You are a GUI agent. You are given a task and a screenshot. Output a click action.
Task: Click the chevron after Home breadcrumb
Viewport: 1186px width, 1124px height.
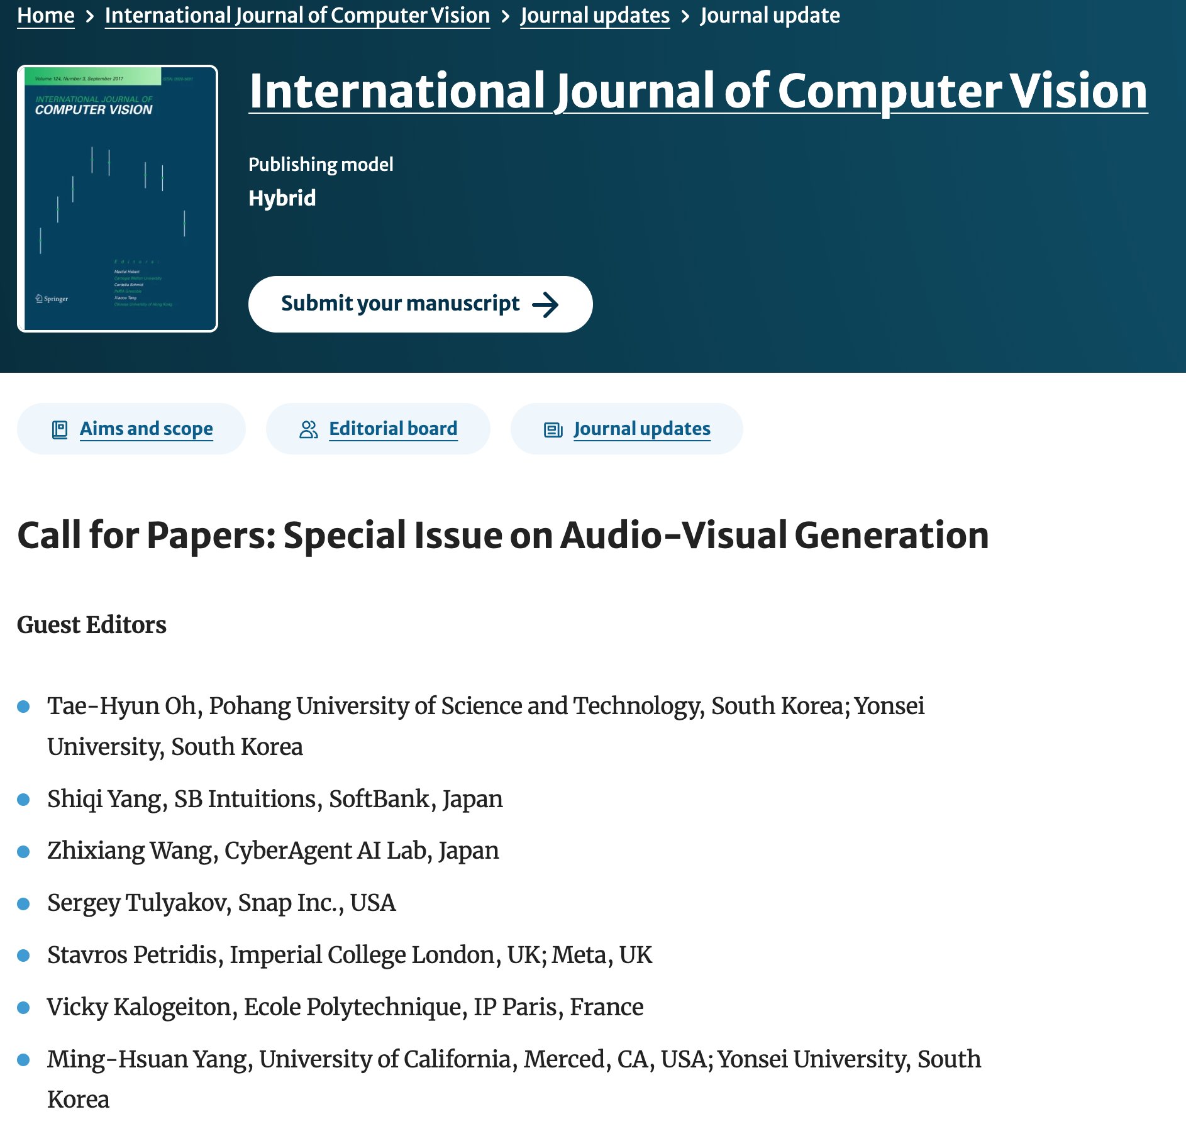click(x=90, y=16)
